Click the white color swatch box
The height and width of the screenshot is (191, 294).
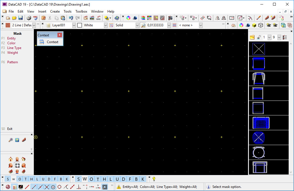(x=80, y=25)
